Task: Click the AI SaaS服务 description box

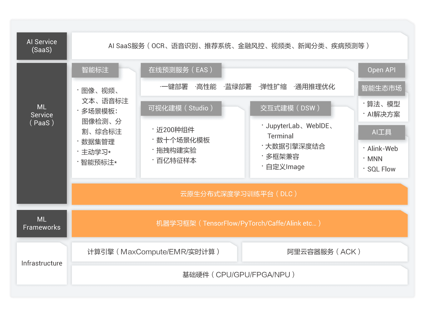Action: [x=239, y=46]
